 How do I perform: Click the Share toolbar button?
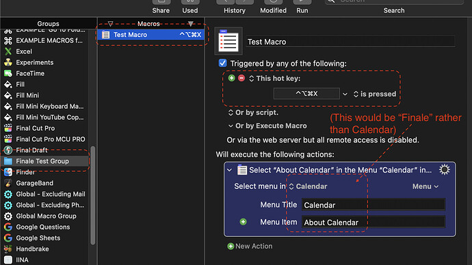coord(161,7)
